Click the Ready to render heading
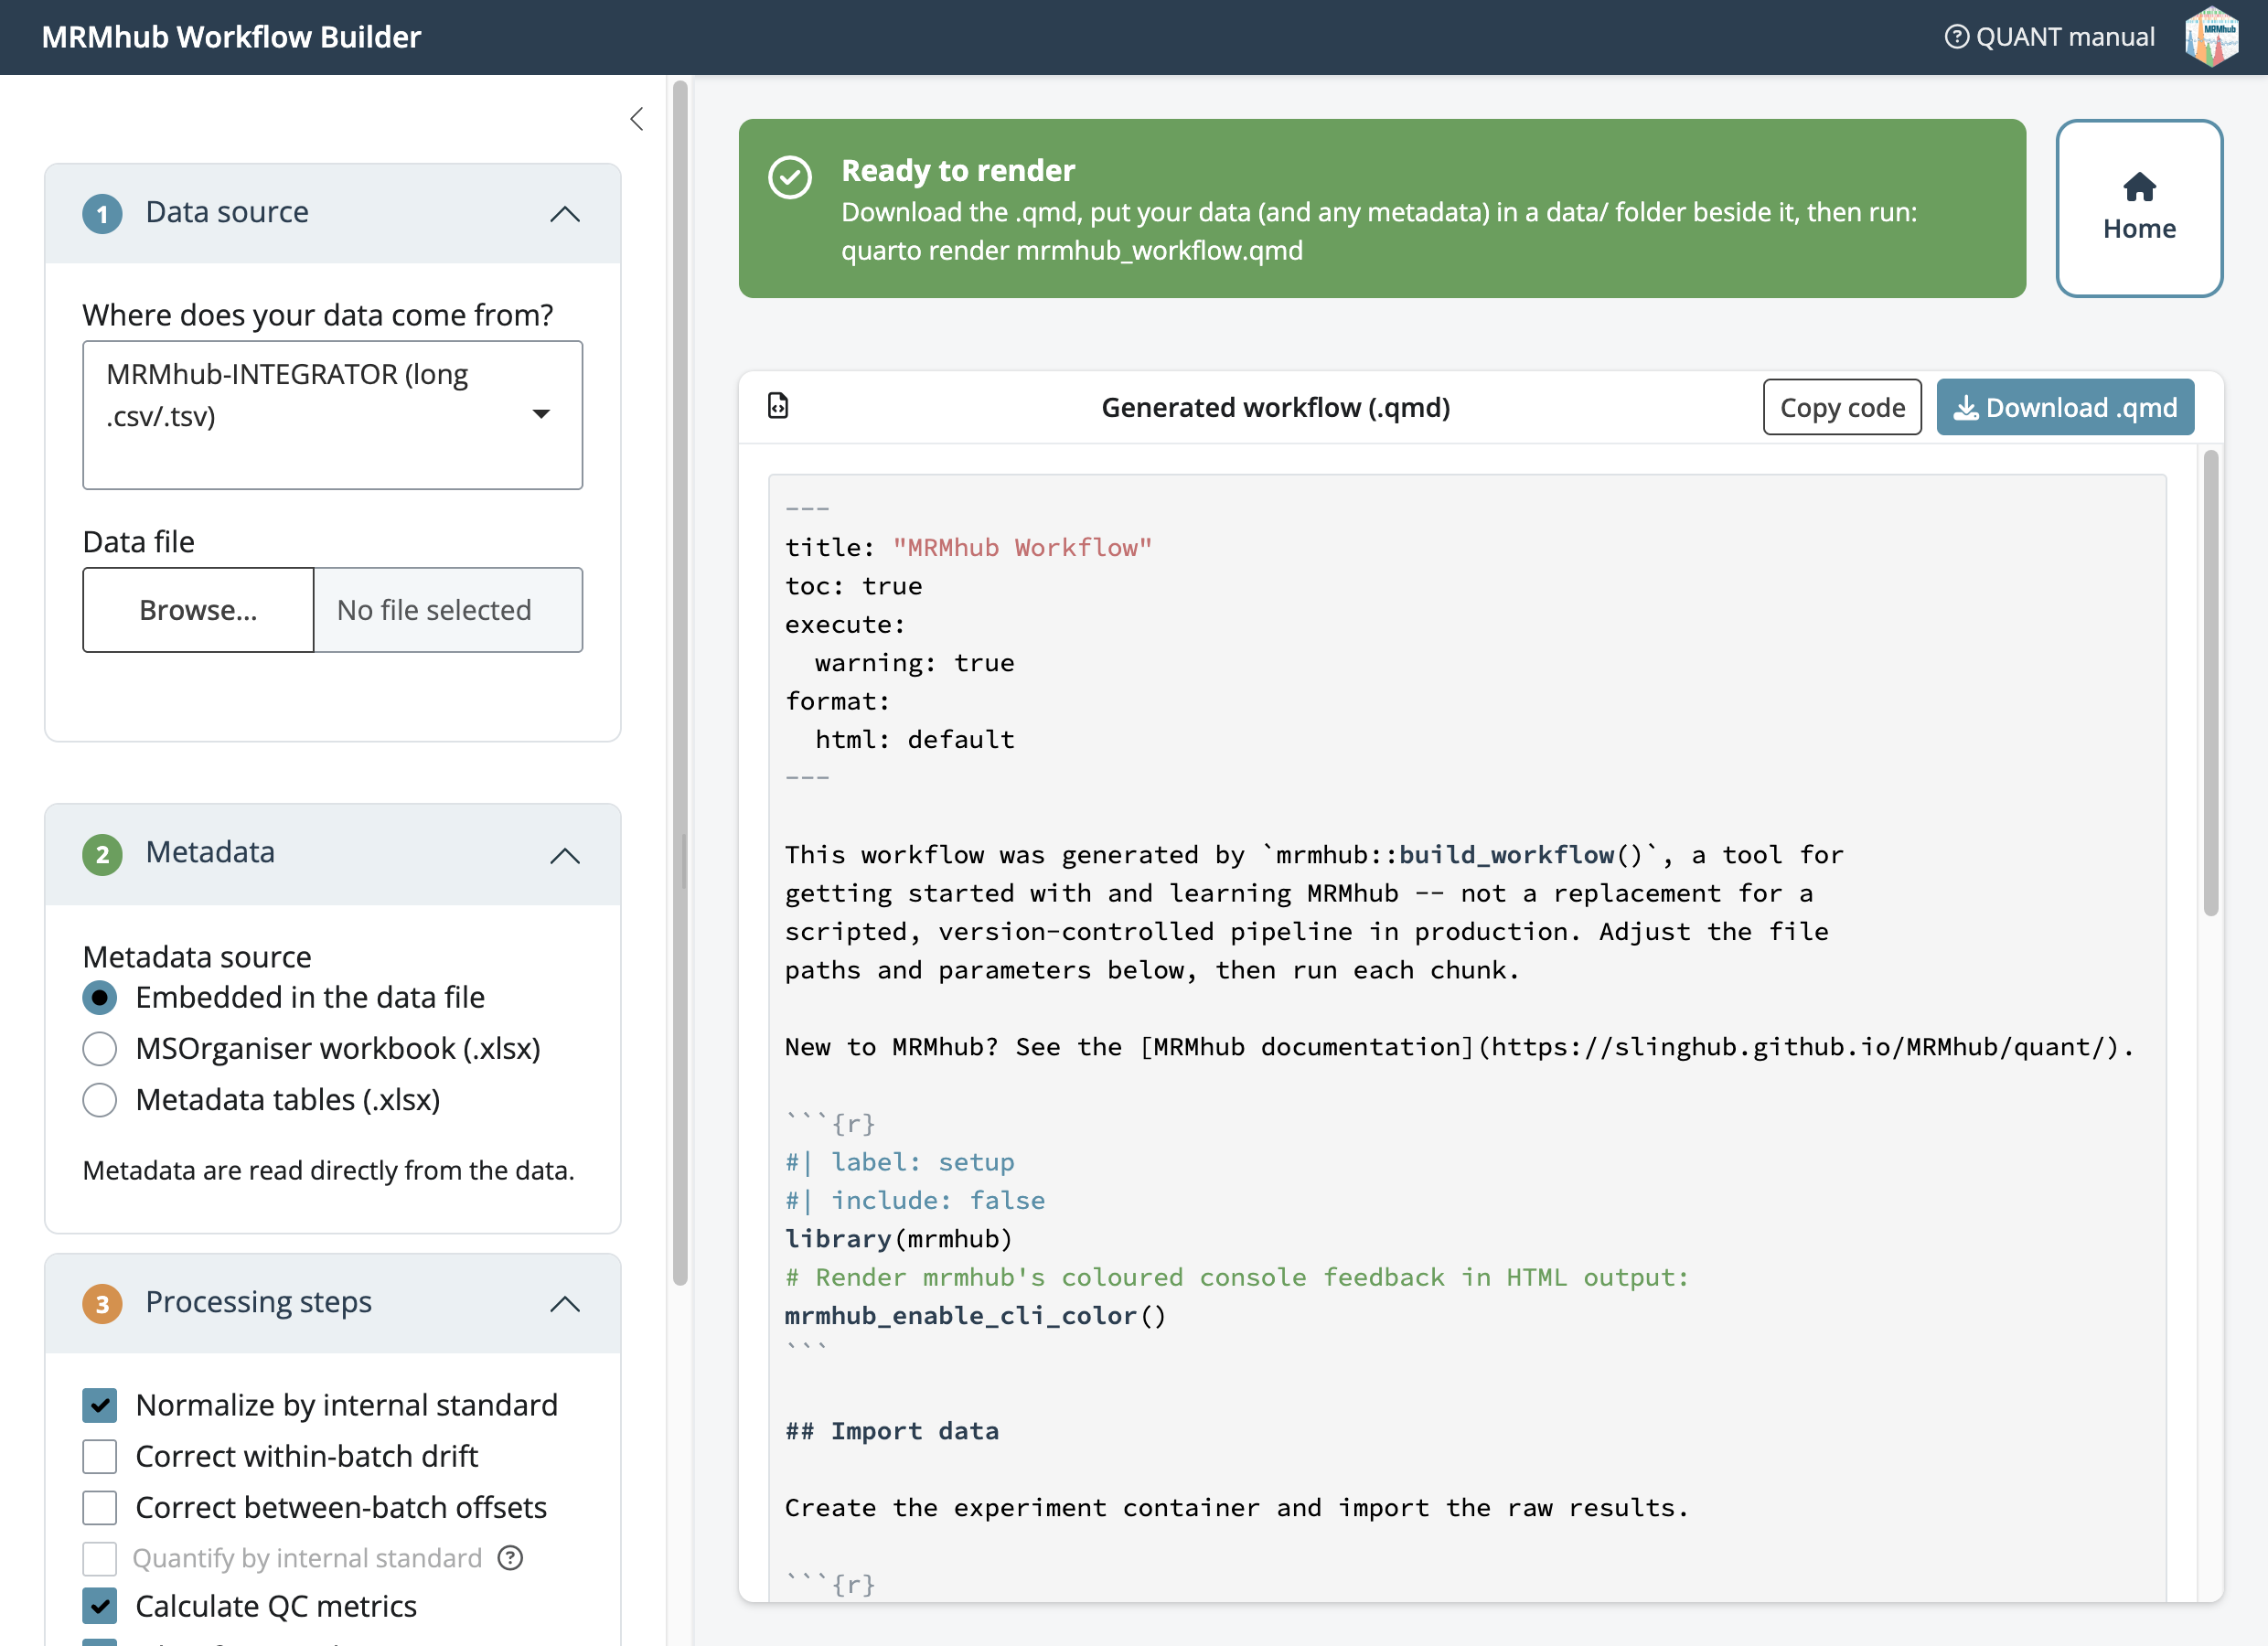 958,170
